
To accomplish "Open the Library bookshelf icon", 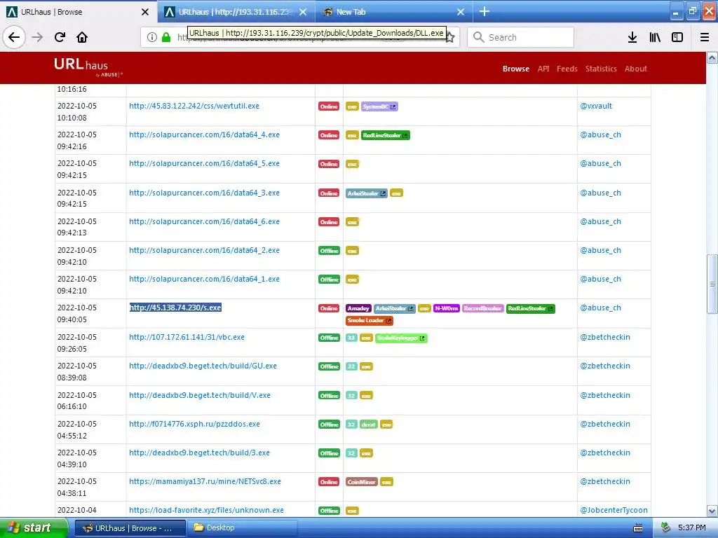I will tap(655, 37).
